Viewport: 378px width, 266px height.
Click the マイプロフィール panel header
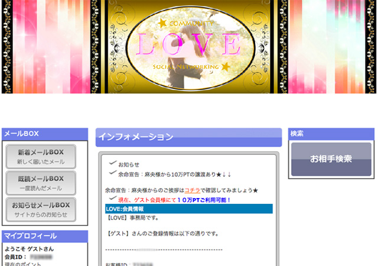(x=45, y=236)
